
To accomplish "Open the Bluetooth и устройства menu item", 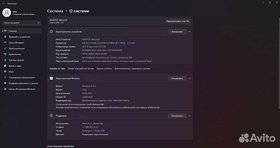I will tap(22, 37).
